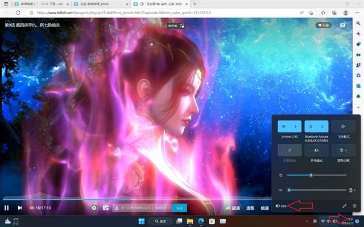Toggle the danmaku display icon
Screen dimensions: 364x227
pyautogui.click(x=94, y=208)
